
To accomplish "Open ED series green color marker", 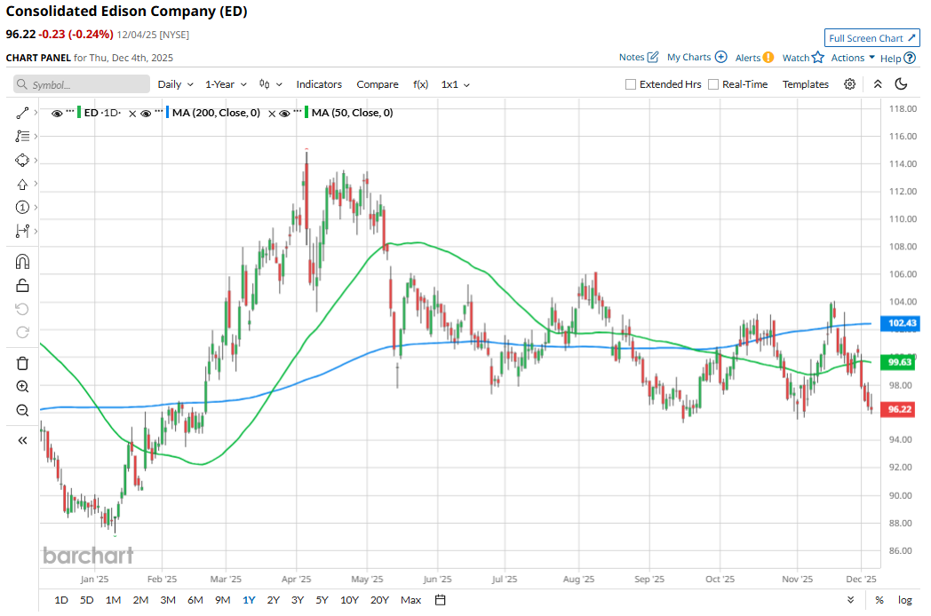I will tap(80, 113).
